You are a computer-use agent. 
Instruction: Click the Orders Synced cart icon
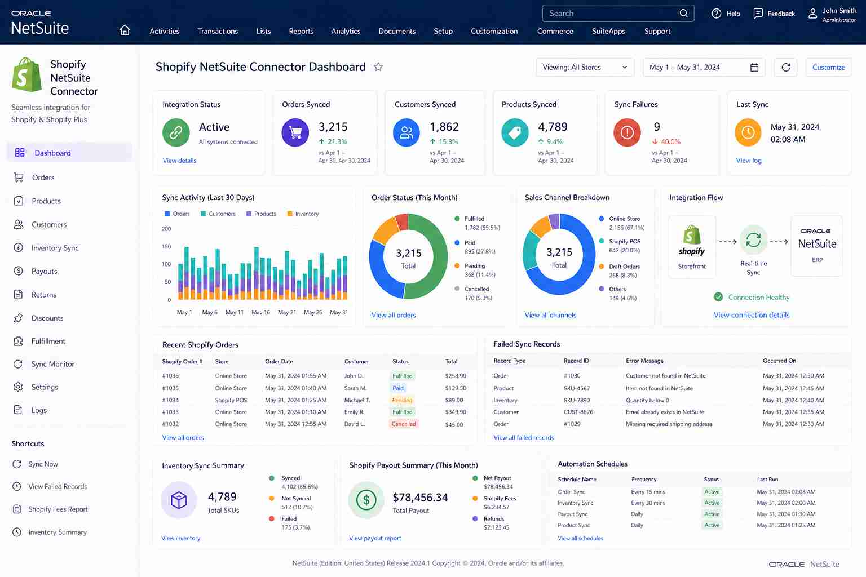click(295, 132)
